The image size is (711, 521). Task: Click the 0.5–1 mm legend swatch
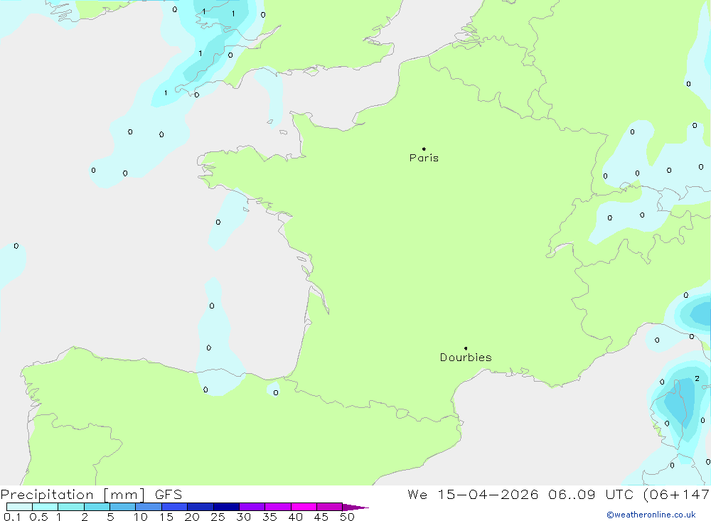click(x=46, y=507)
